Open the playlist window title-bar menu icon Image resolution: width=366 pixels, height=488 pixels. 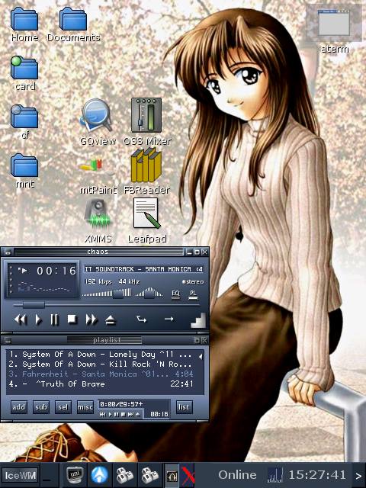click(x=8, y=340)
